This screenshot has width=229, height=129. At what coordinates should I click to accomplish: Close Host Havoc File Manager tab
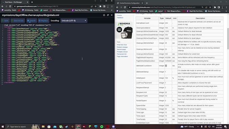28,2
